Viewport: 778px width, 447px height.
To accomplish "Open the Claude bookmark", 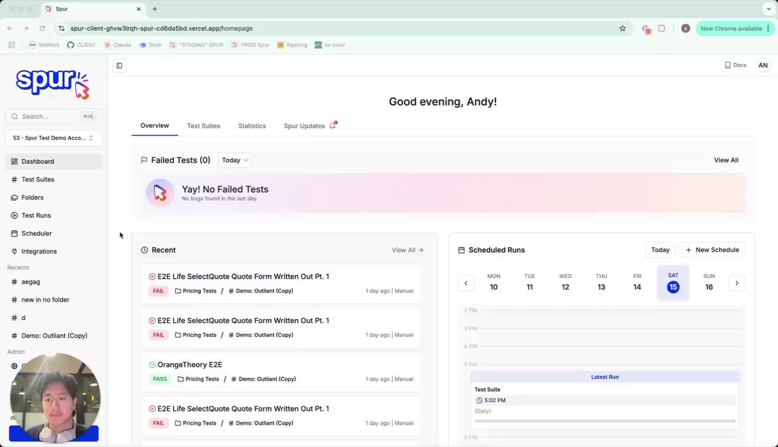I will coord(118,45).
